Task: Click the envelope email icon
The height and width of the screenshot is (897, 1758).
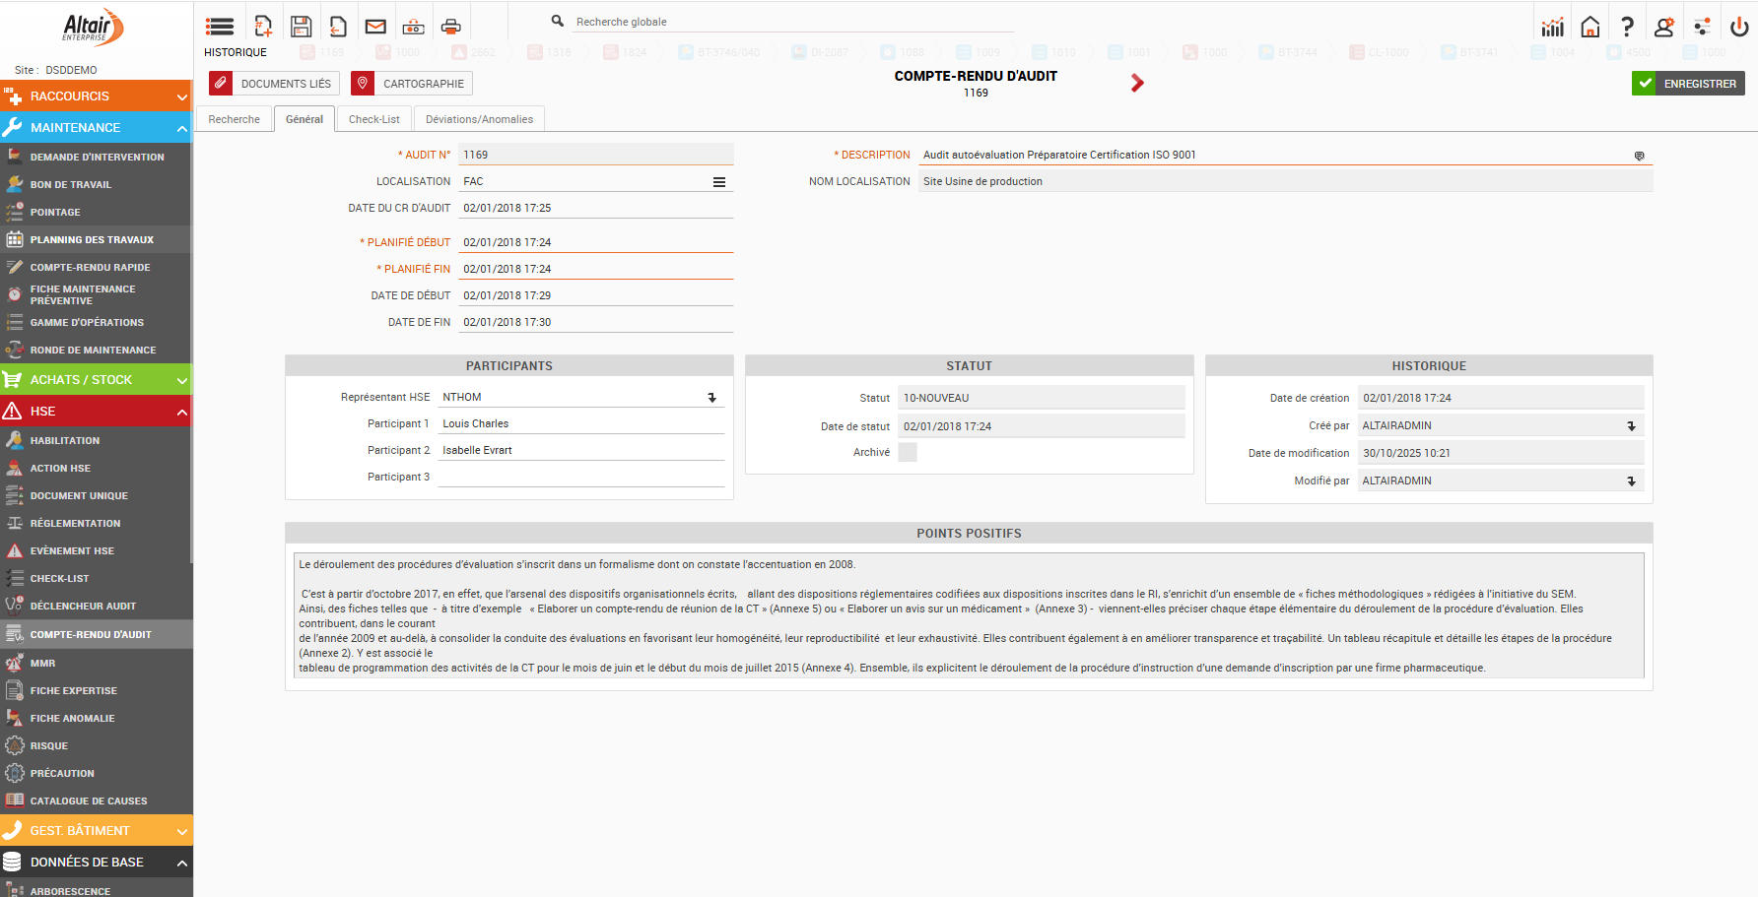Action: [375, 27]
